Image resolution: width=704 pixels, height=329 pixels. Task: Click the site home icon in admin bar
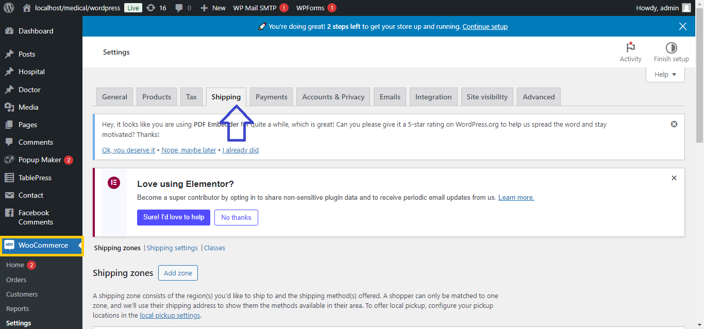click(x=27, y=8)
